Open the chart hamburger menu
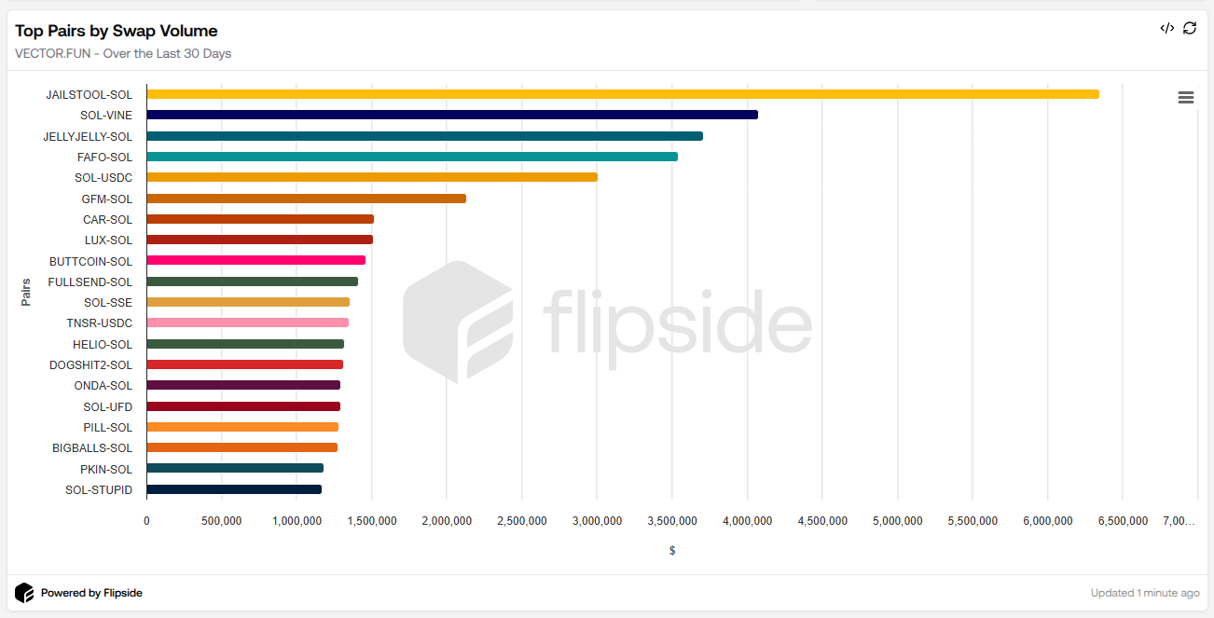The image size is (1214, 618). pos(1186,98)
